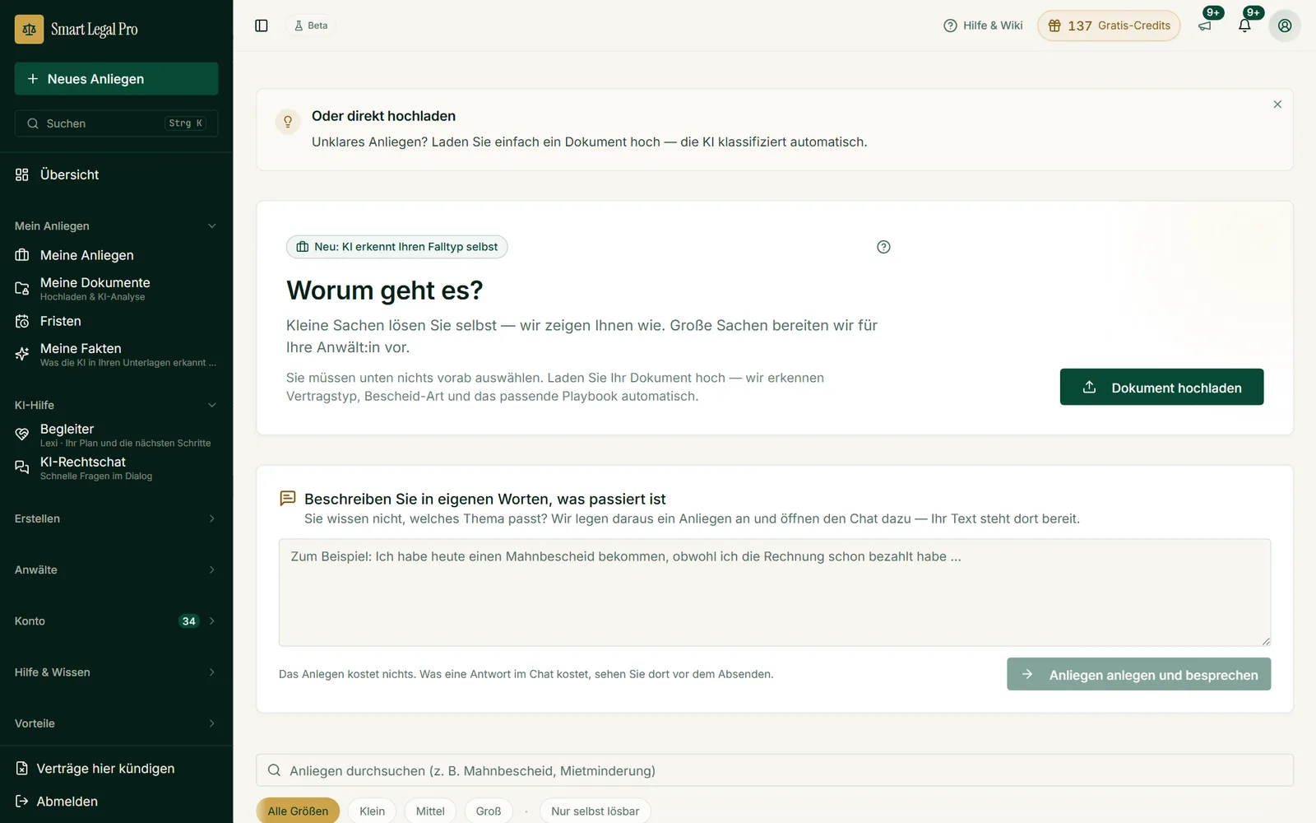Viewport: 1316px width, 823px height.
Task: Toggle the sidebar panel icon
Action: point(262,26)
